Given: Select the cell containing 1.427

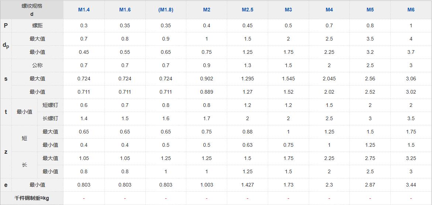Looking at the screenshot, I should click(x=248, y=185).
